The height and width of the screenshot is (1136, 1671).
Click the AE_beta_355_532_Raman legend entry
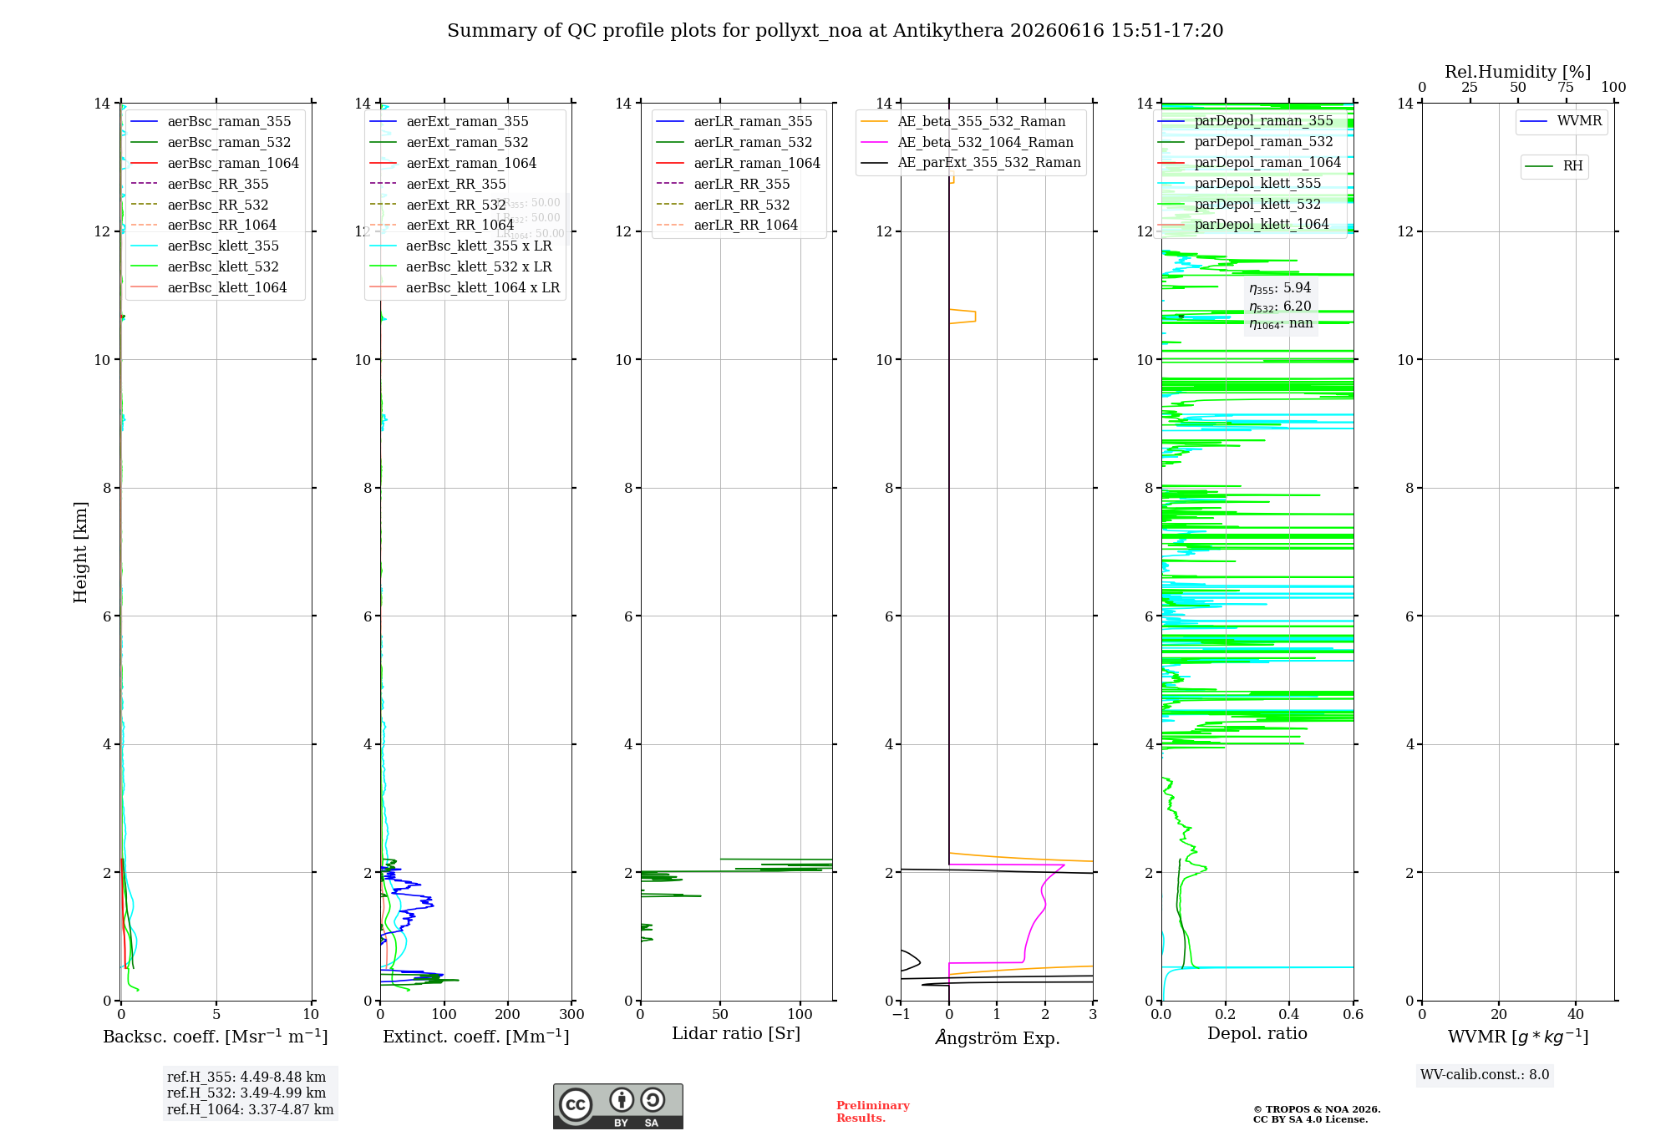963,122
